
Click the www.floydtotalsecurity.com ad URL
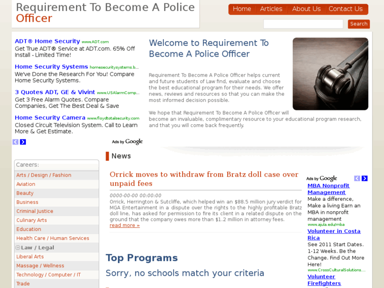tap(113, 118)
